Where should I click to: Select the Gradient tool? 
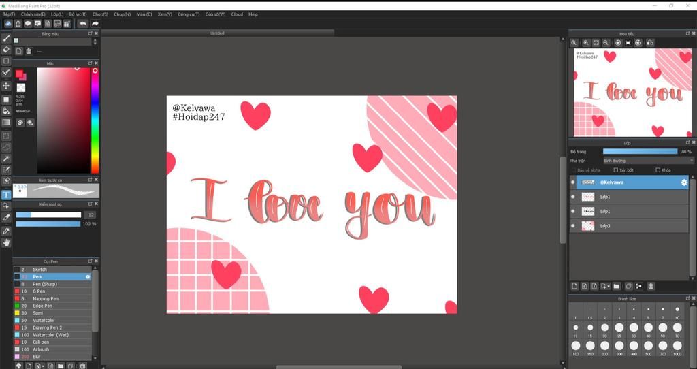[x=6, y=123]
